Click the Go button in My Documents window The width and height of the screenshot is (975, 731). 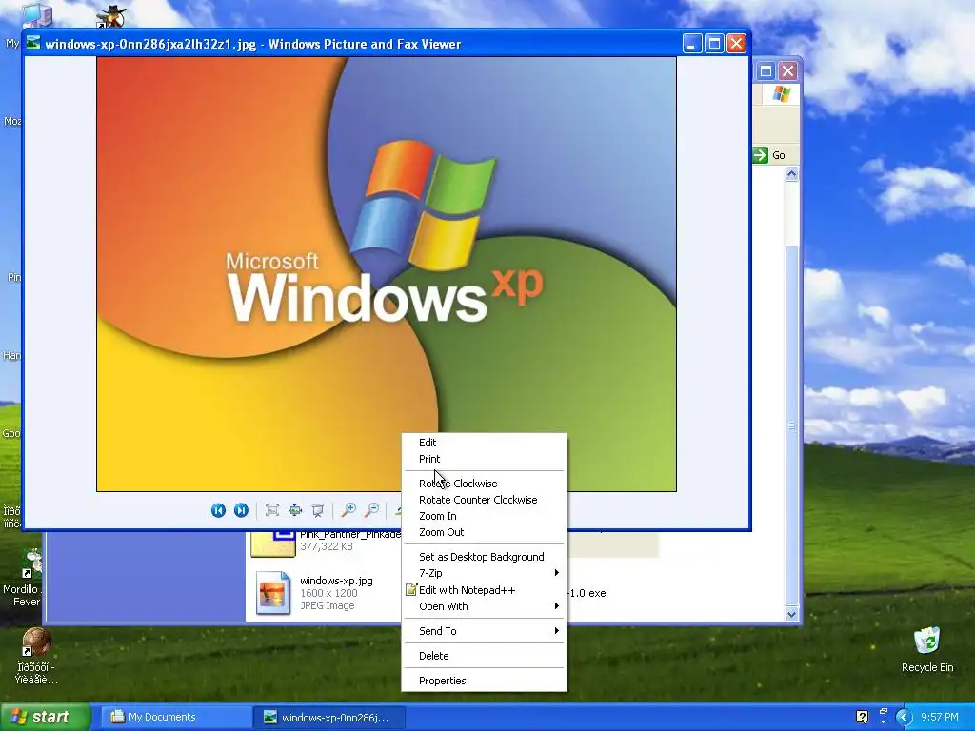click(769, 155)
